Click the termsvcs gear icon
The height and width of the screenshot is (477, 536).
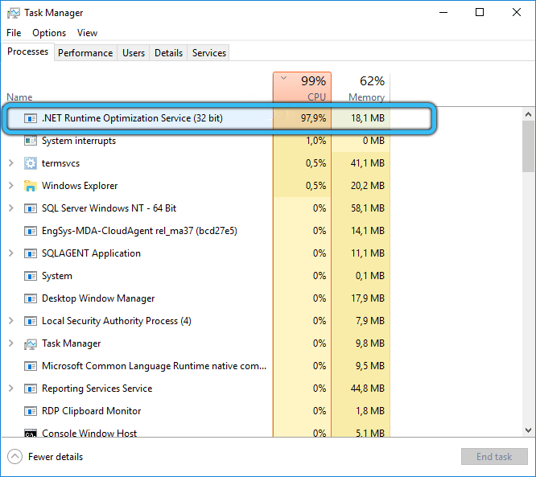(x=31, y=163)
